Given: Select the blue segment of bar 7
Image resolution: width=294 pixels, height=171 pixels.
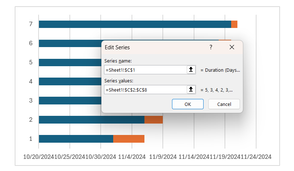Looking at the screenshot, I should pyautogui.click(x=135, y=24).
